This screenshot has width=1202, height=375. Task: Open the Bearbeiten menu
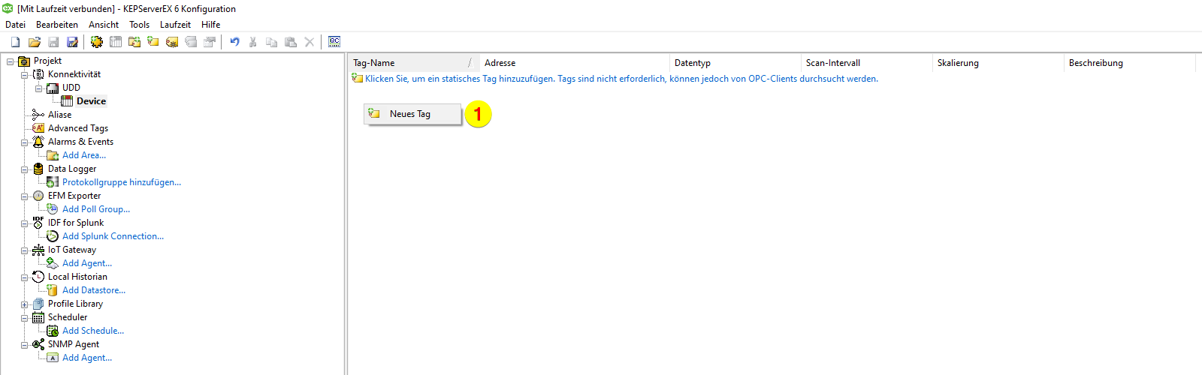pos(57,25)
